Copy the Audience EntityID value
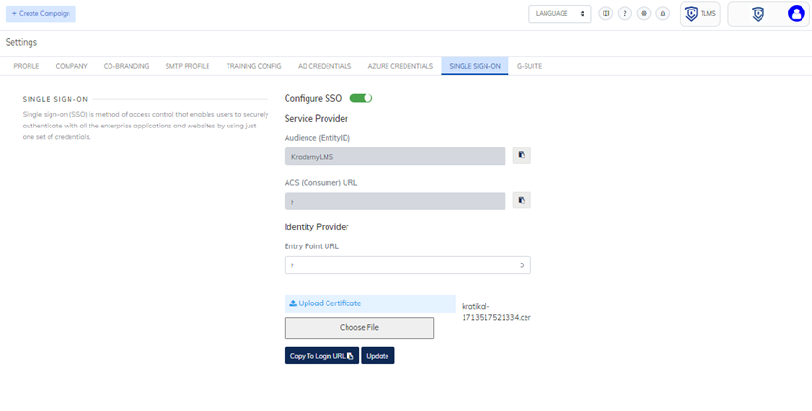This screenshot has width=812, height=411. (522, 155)
